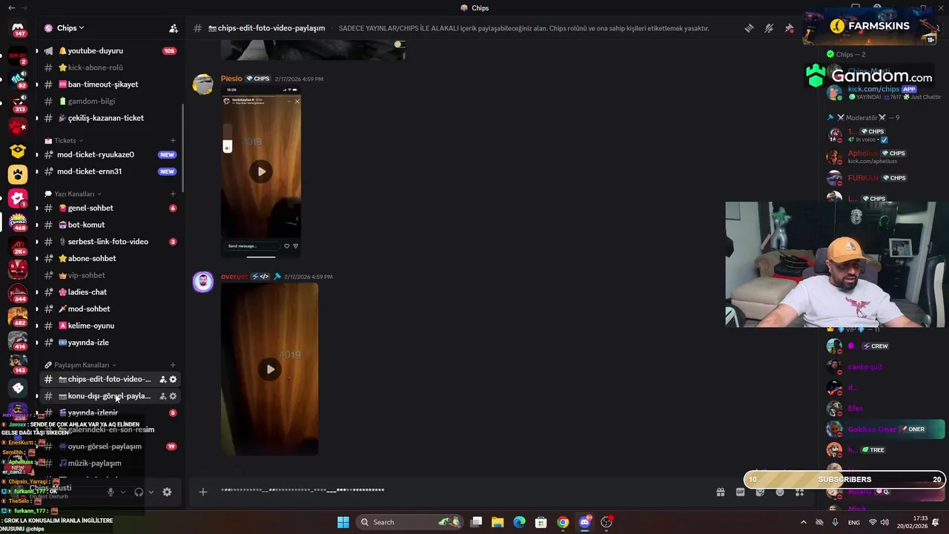Screen dimensions: 949x534
Task: Open the yellow hexagon server icon
Action: pos(18,151)
